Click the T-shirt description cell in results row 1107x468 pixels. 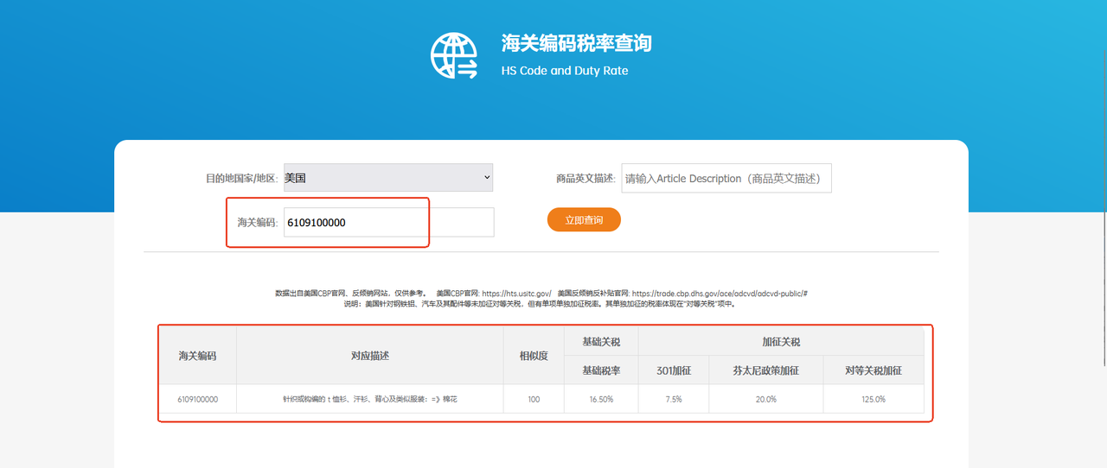(x=369, y=399)
